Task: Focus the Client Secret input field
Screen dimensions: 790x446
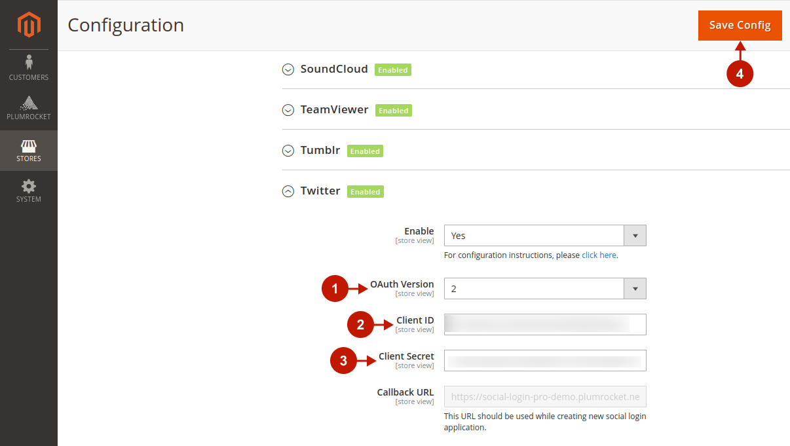Action: pos(545,360)
